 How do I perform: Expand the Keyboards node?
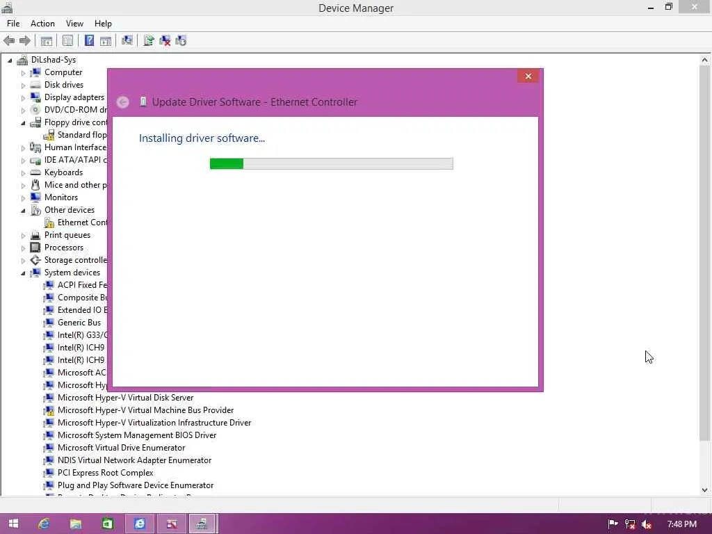click(x=23, y=172)
